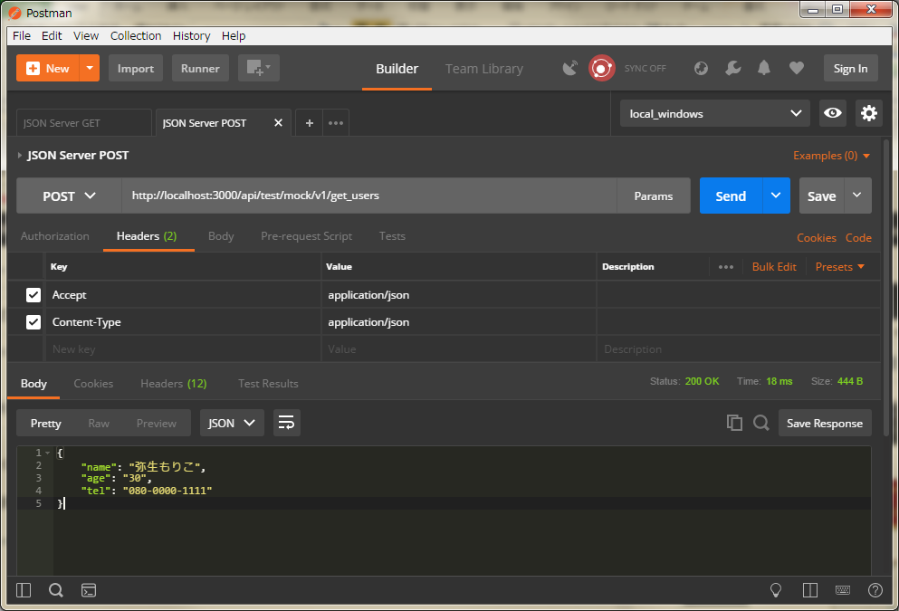
Task: Open the local_windows environment selector
Action: 714,113
